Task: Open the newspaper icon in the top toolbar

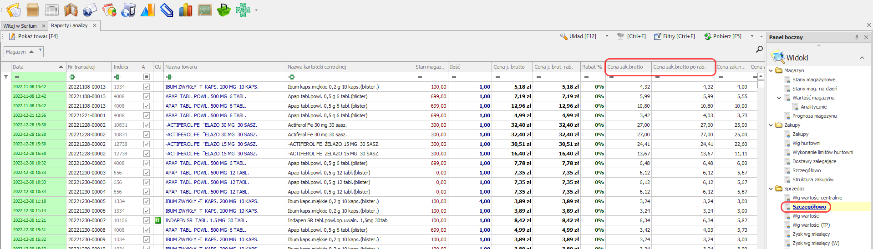Action: tap(51, 10)
